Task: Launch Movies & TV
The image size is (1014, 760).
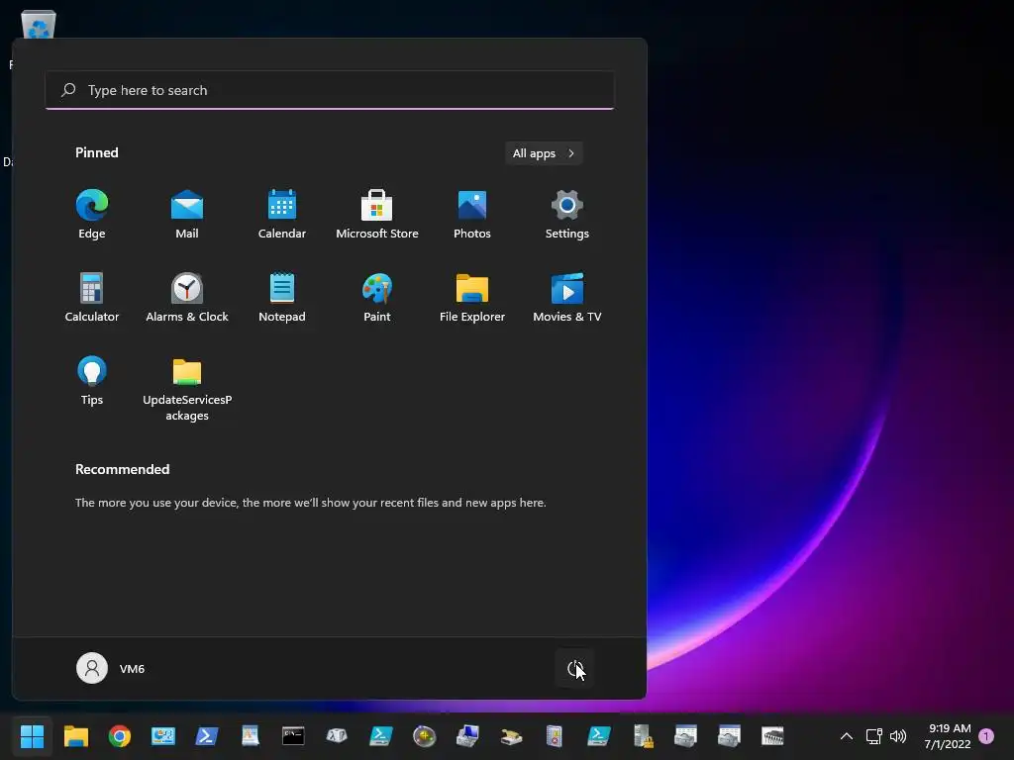Action: 567,298
